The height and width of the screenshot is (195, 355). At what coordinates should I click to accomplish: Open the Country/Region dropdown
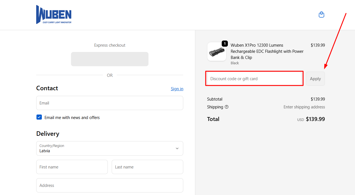click(x=110, y=148)
